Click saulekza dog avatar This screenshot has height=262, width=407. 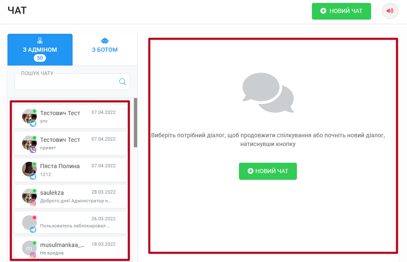click(x=29, y=196)
